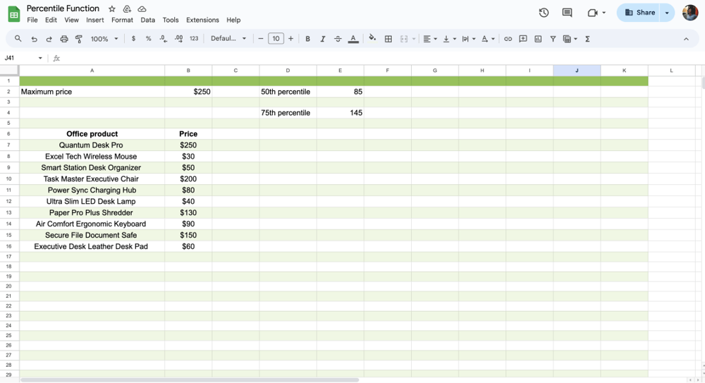
Task: Click the print icon in the toolbar
Action: 64,39
